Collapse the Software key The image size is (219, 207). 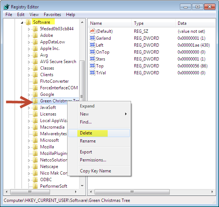(22, 23)
